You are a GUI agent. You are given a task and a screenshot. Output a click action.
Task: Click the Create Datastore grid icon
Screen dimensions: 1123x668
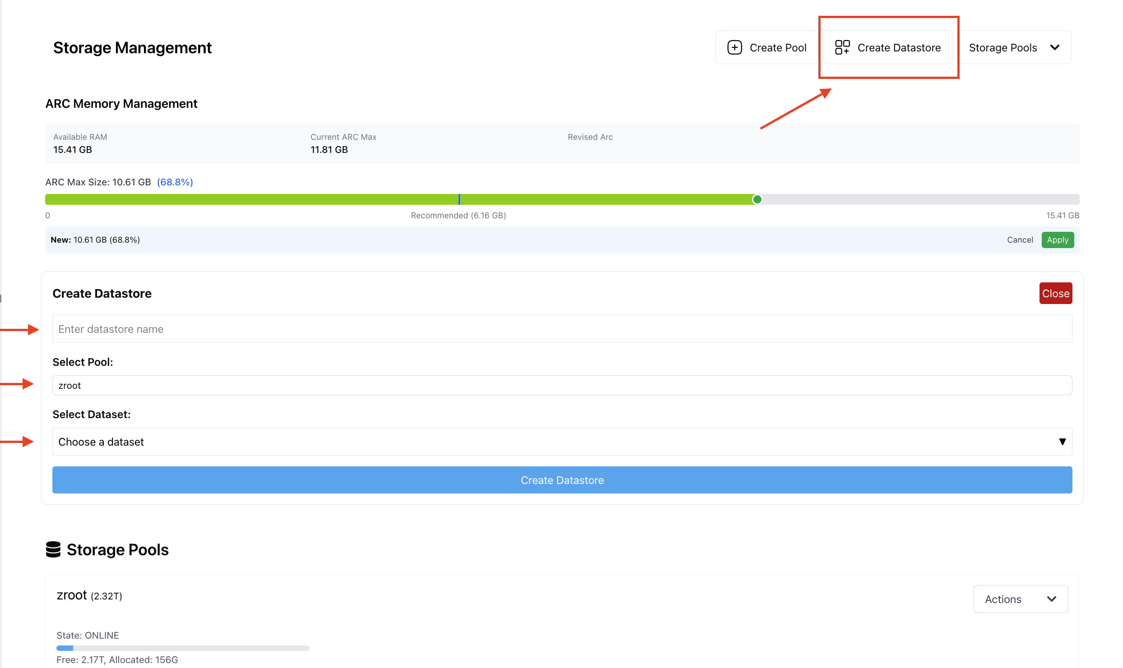point(842,47)
